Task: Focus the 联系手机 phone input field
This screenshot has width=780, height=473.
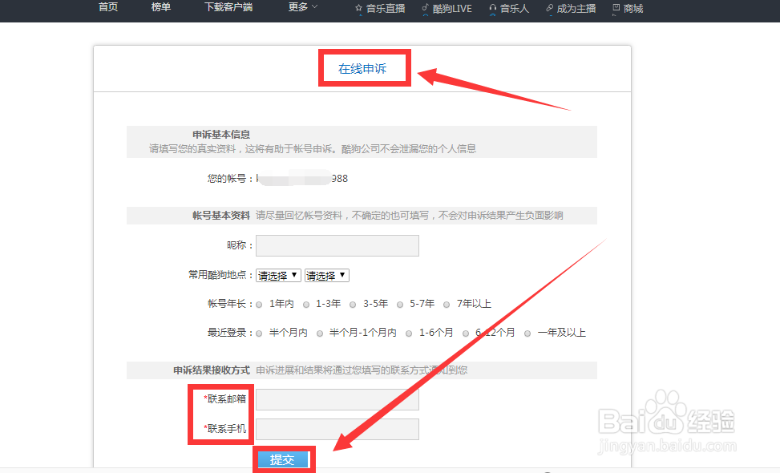Action: [x=337, y=429]
